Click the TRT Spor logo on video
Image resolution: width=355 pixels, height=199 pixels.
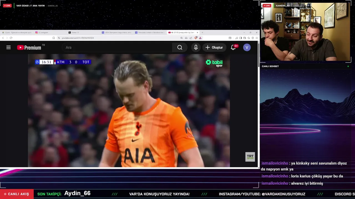(x=250, y=157)
